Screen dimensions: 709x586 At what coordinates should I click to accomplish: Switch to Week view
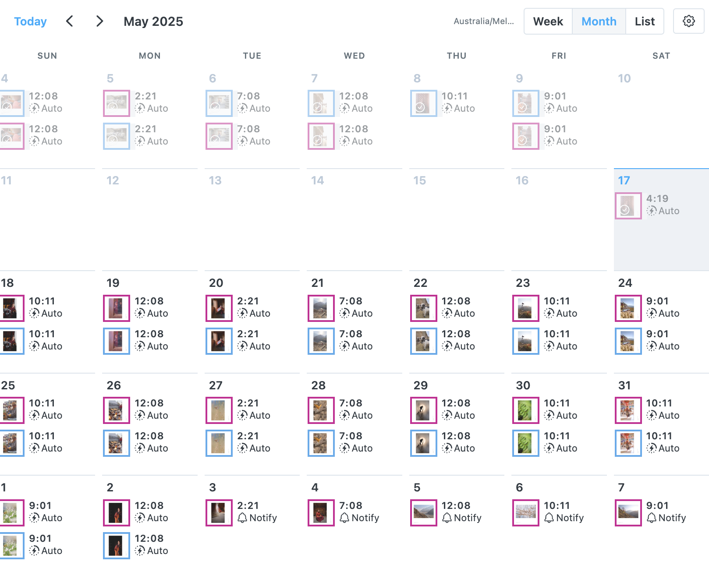point(548,21)
